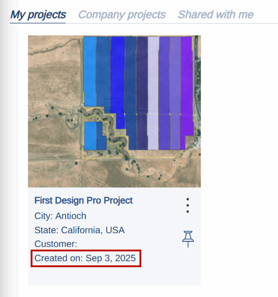This screenshot has height=297, width=278.
Task: Switch to the Company projects tab
Action: pyautogui.click(x=122, y=15)
